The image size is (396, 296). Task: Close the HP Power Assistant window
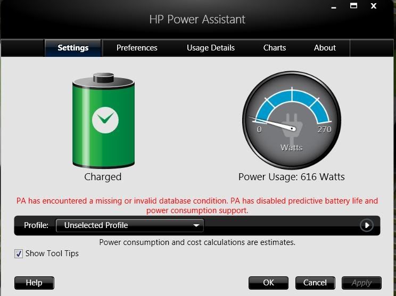point(374,6)
